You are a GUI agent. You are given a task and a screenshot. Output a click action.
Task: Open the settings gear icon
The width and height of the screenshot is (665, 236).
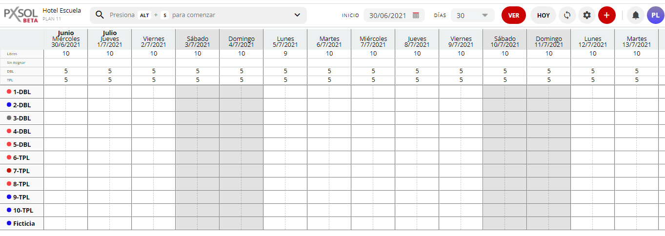(587, 15)
